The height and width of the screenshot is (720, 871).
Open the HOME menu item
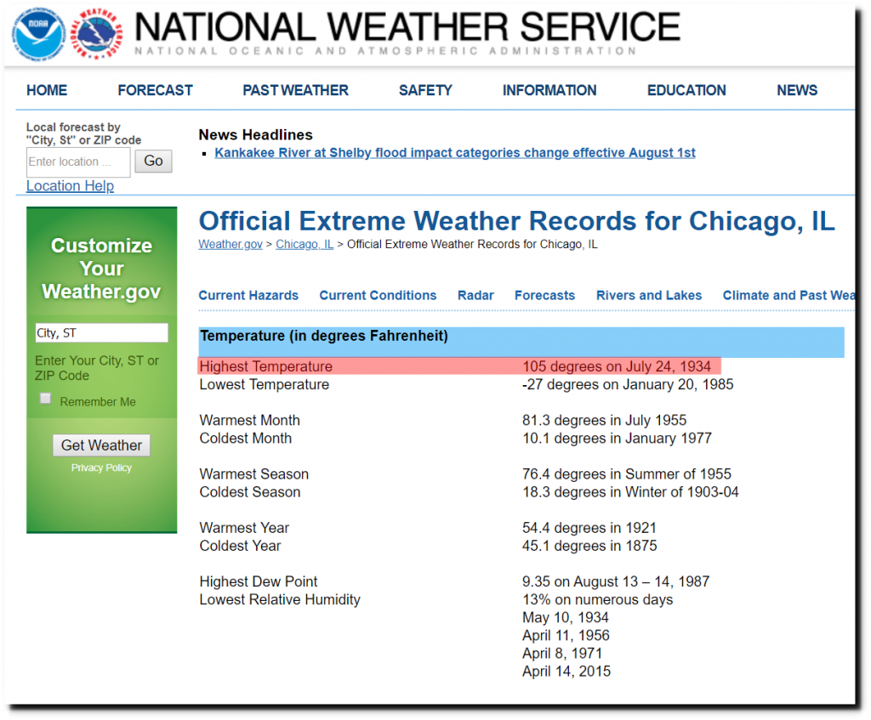(x=47, y=90)
